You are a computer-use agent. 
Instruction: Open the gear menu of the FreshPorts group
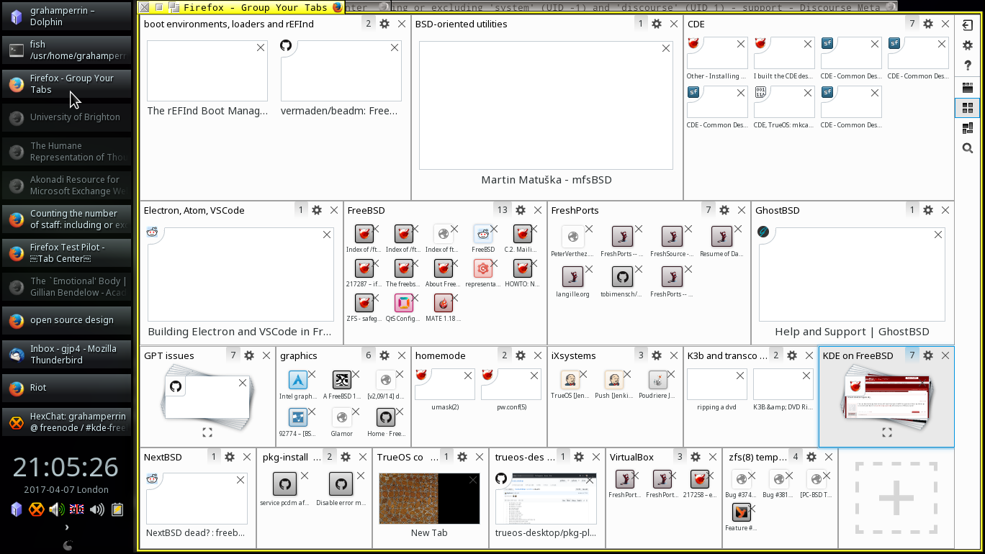pyautogui.click(x=724, y=210)
